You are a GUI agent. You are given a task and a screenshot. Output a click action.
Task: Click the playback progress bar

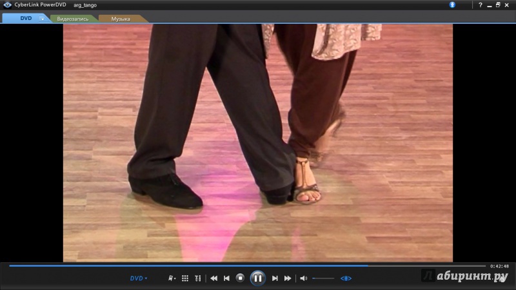(248, 266)
